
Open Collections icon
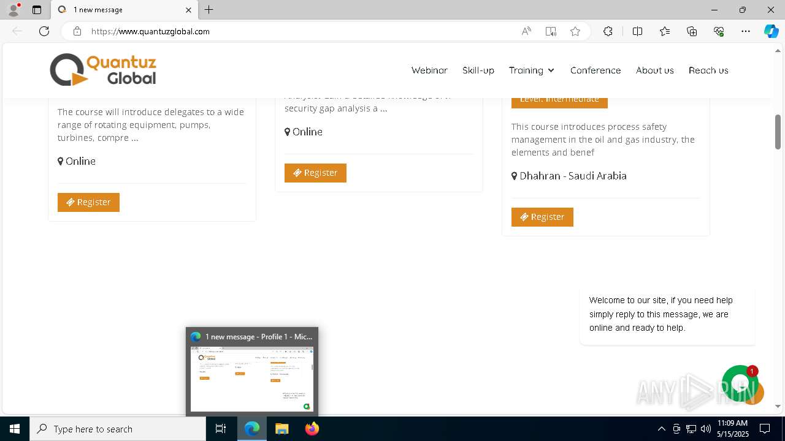[x=692, y=31]
